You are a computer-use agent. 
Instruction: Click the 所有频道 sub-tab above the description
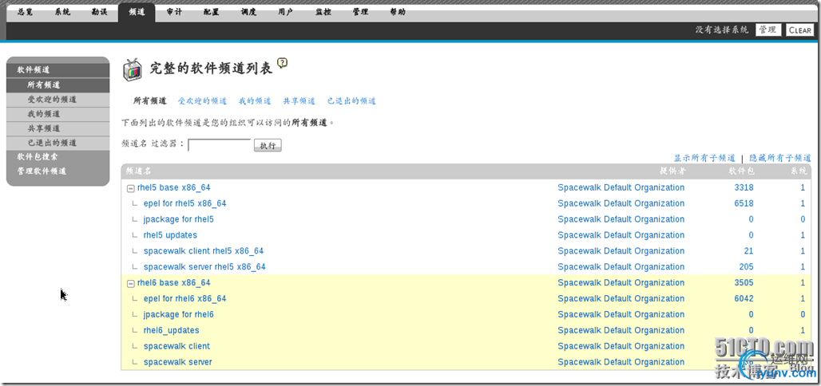coord(150,101)
